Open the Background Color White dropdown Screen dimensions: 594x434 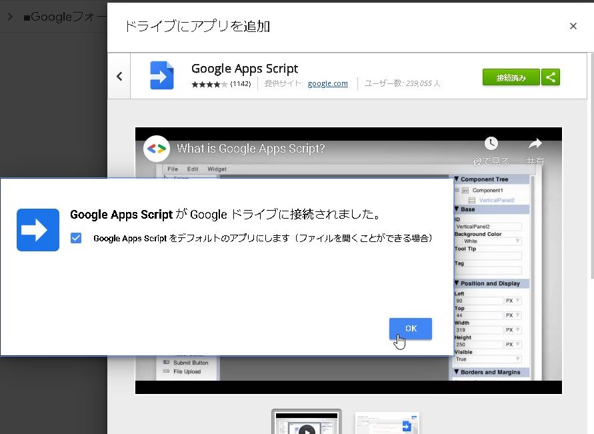[487, 241]
